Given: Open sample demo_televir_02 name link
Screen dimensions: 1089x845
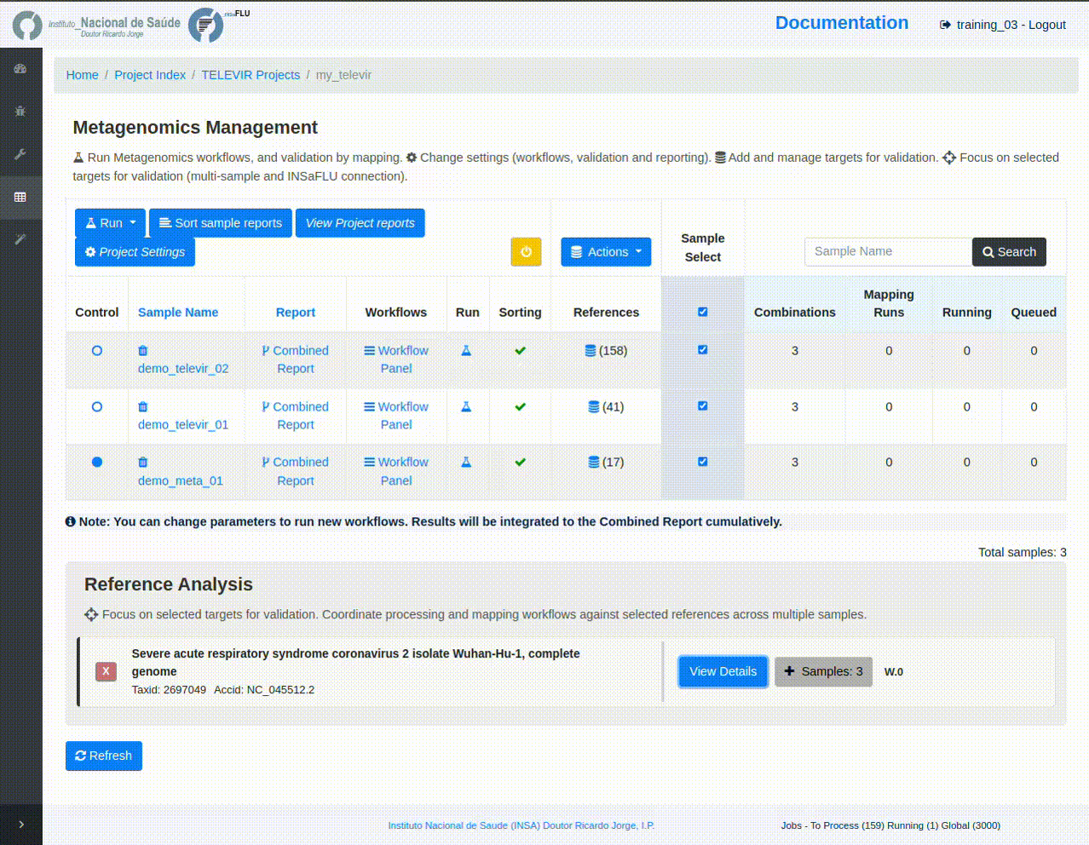Looking at the screenshot, I should click(x=183, y=369).
